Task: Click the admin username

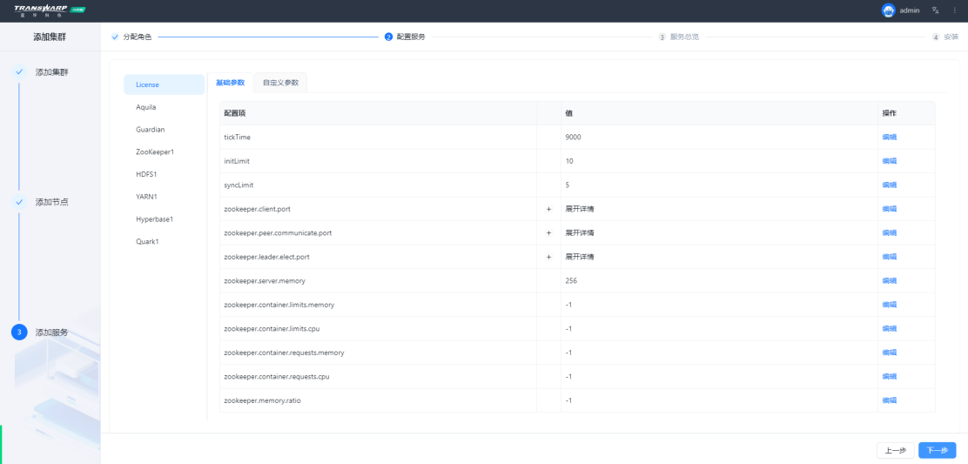Action: pyautogui.click(x=910, y=10)
